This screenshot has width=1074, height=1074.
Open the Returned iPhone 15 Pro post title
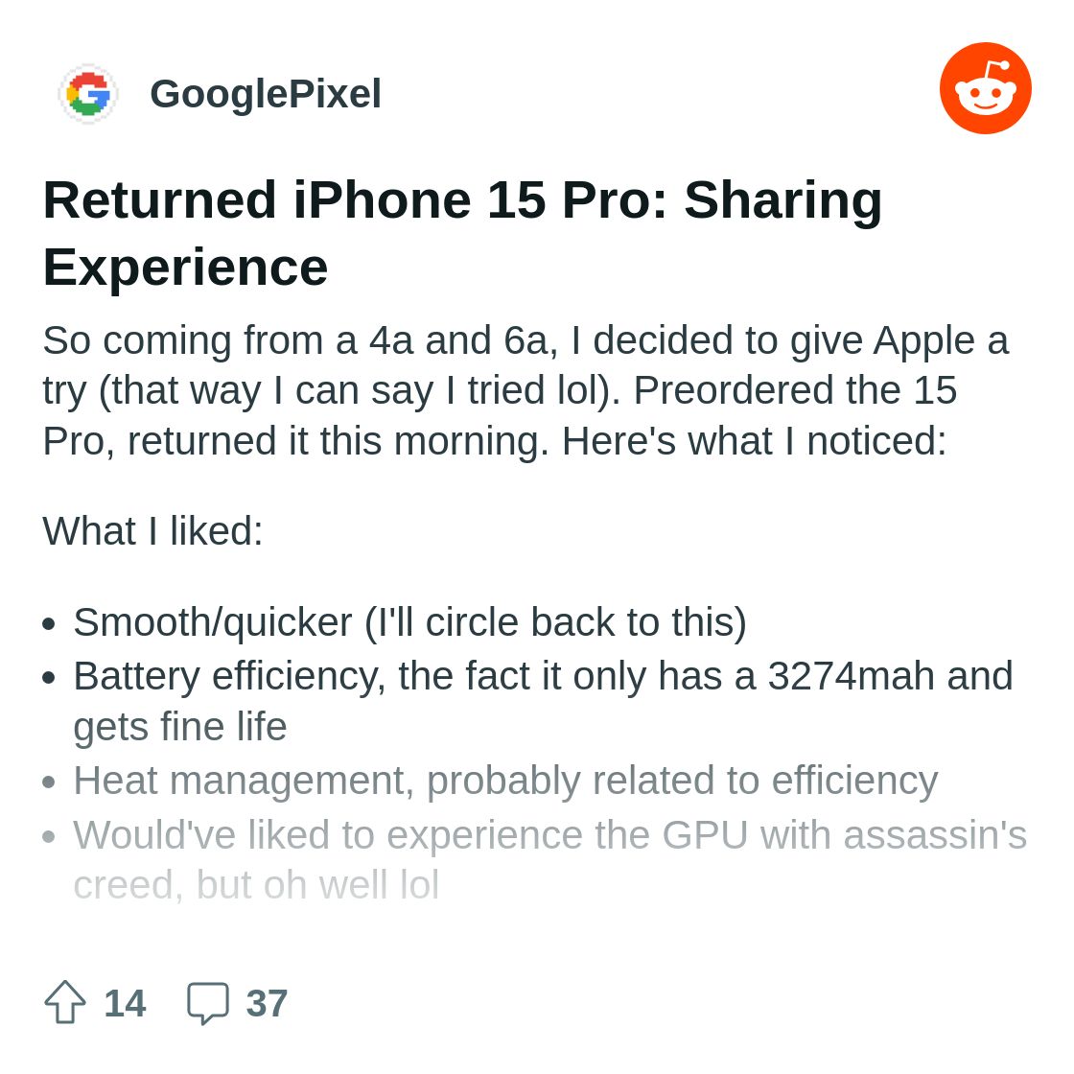(x=462, y=233)
